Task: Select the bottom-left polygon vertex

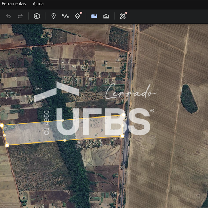Action: click(x=7, y=145)
